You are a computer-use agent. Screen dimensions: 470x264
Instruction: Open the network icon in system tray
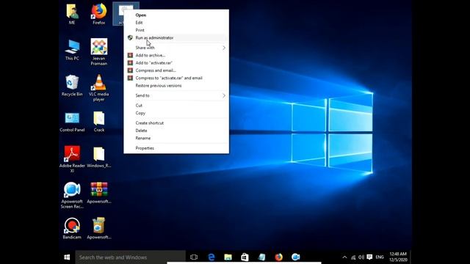point(353,257)
